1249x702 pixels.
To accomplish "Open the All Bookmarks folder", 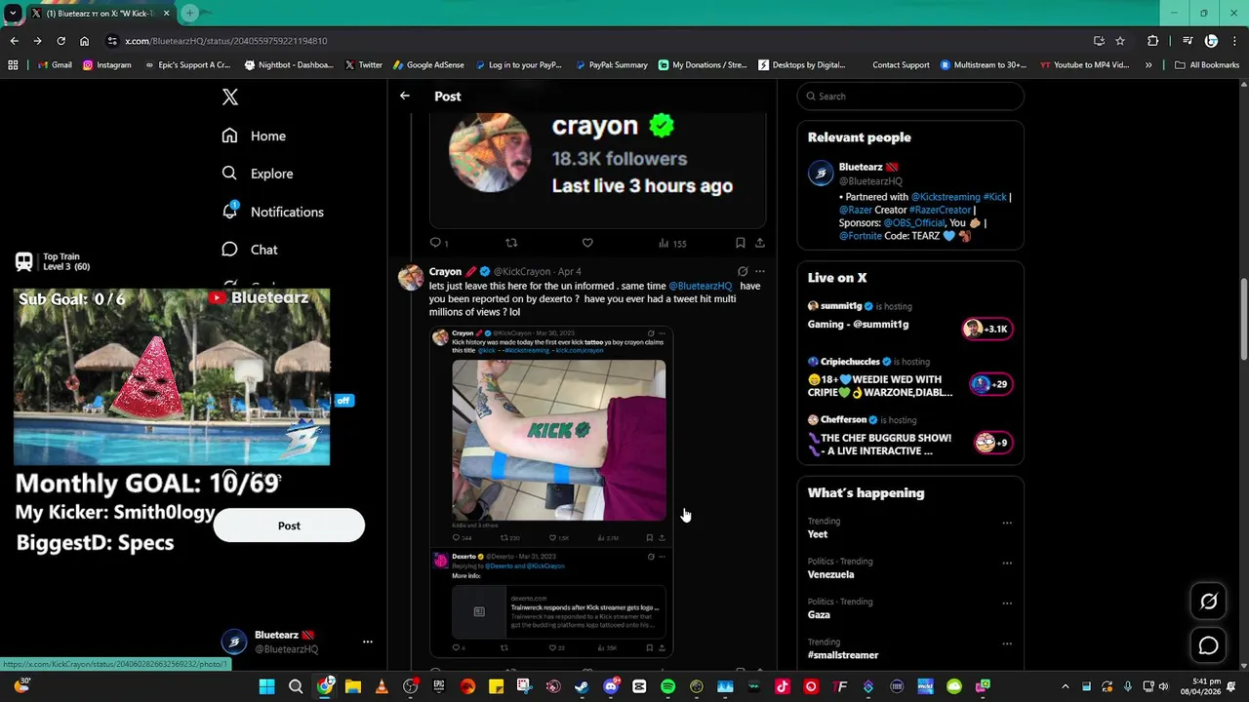I will pos(1207,65).
